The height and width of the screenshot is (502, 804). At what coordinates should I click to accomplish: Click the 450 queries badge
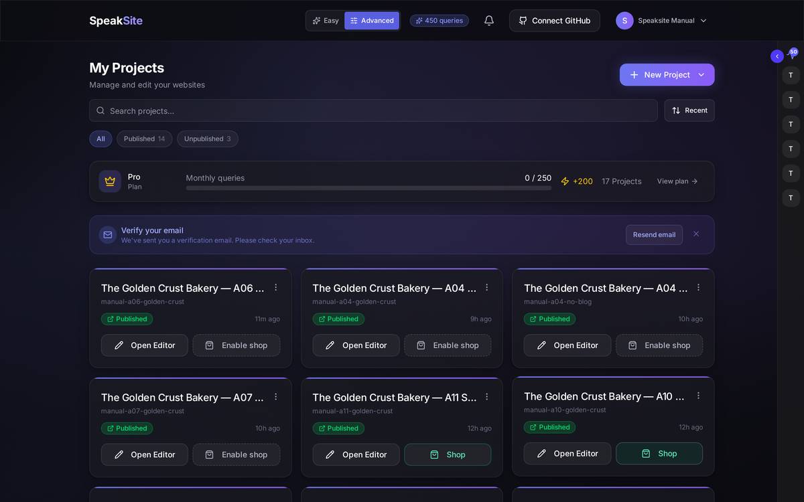pyautogui.click(x=440, y=21)
